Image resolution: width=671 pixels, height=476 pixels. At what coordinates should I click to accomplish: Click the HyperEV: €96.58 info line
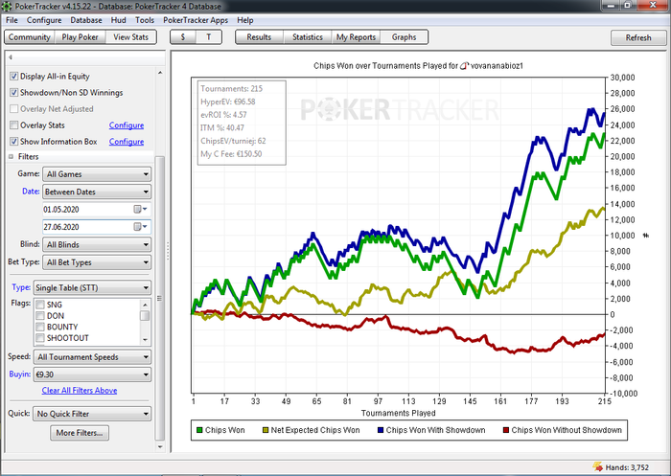point(228,102)
